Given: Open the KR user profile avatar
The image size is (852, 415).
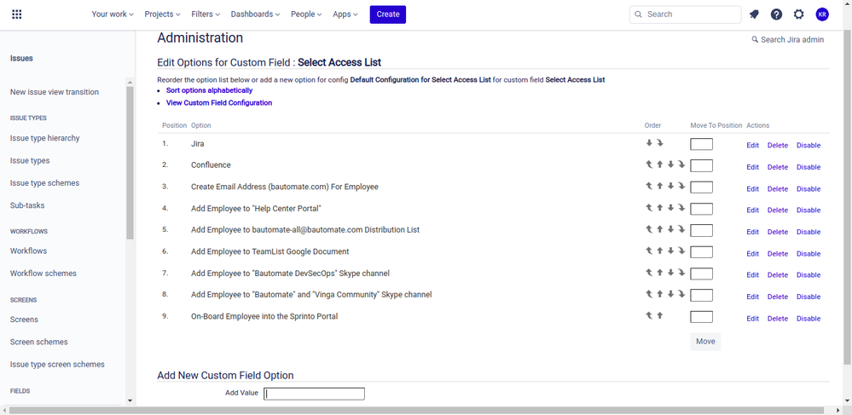Looking at the screenshot, I should tap(822, 14).
